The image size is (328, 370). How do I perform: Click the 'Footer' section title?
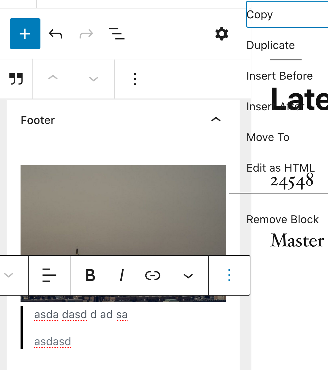(x=38, y=120)
